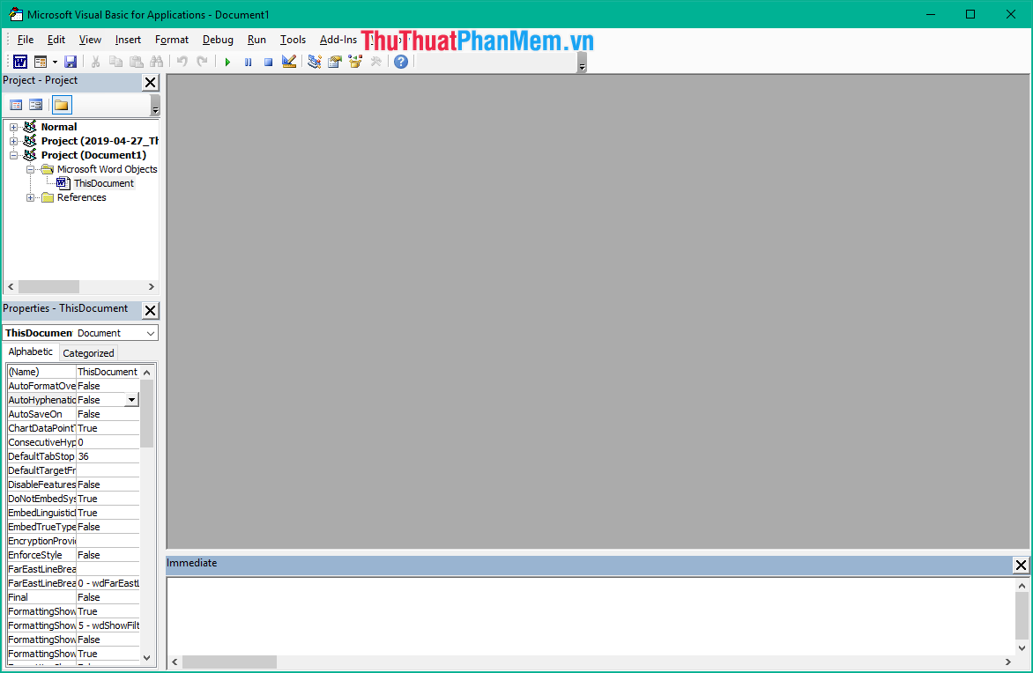The height and width of the screenshot is (673, 1033).
Task: Open the File menu
Action: click(x=25, y=40)
